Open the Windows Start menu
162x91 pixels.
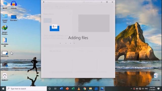pos(3,89)
